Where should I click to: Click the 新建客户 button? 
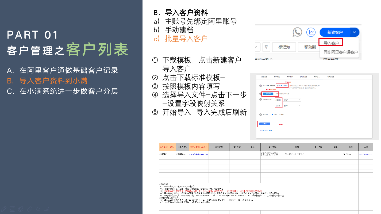(335, 32)
